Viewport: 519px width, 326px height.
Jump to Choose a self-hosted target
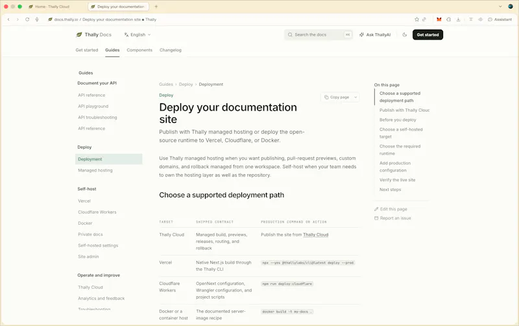(401, 133)
